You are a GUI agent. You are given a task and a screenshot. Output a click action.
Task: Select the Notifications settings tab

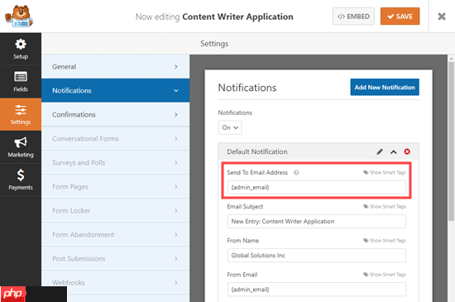tap(116, 90)
